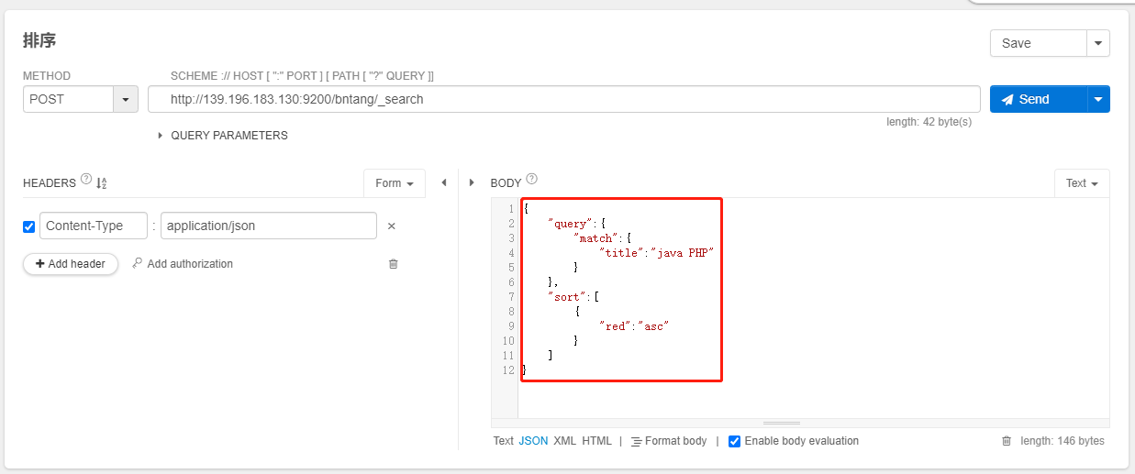This screenshot has width=1135, height=474.
Task: Open the Send button dropdown arrow
Action: [x=1098, y=99]
